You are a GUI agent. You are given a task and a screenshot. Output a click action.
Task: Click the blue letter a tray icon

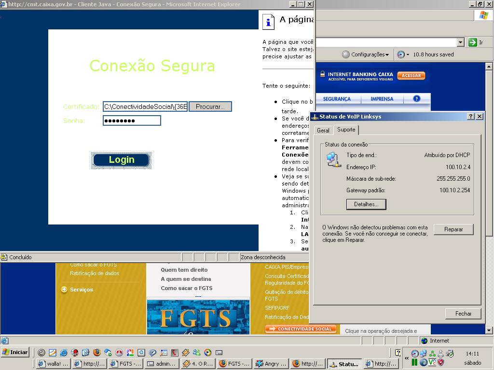coord(424,362)
